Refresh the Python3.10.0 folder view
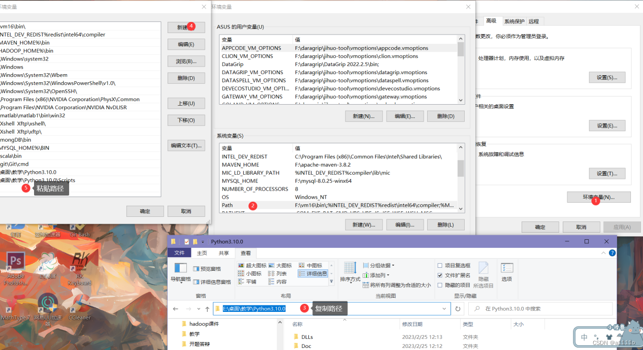The width and height of the screenshot is (643, 350). tap(458, 309)
